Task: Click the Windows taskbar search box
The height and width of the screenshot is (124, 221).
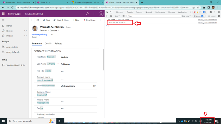Action: point(31,121)
